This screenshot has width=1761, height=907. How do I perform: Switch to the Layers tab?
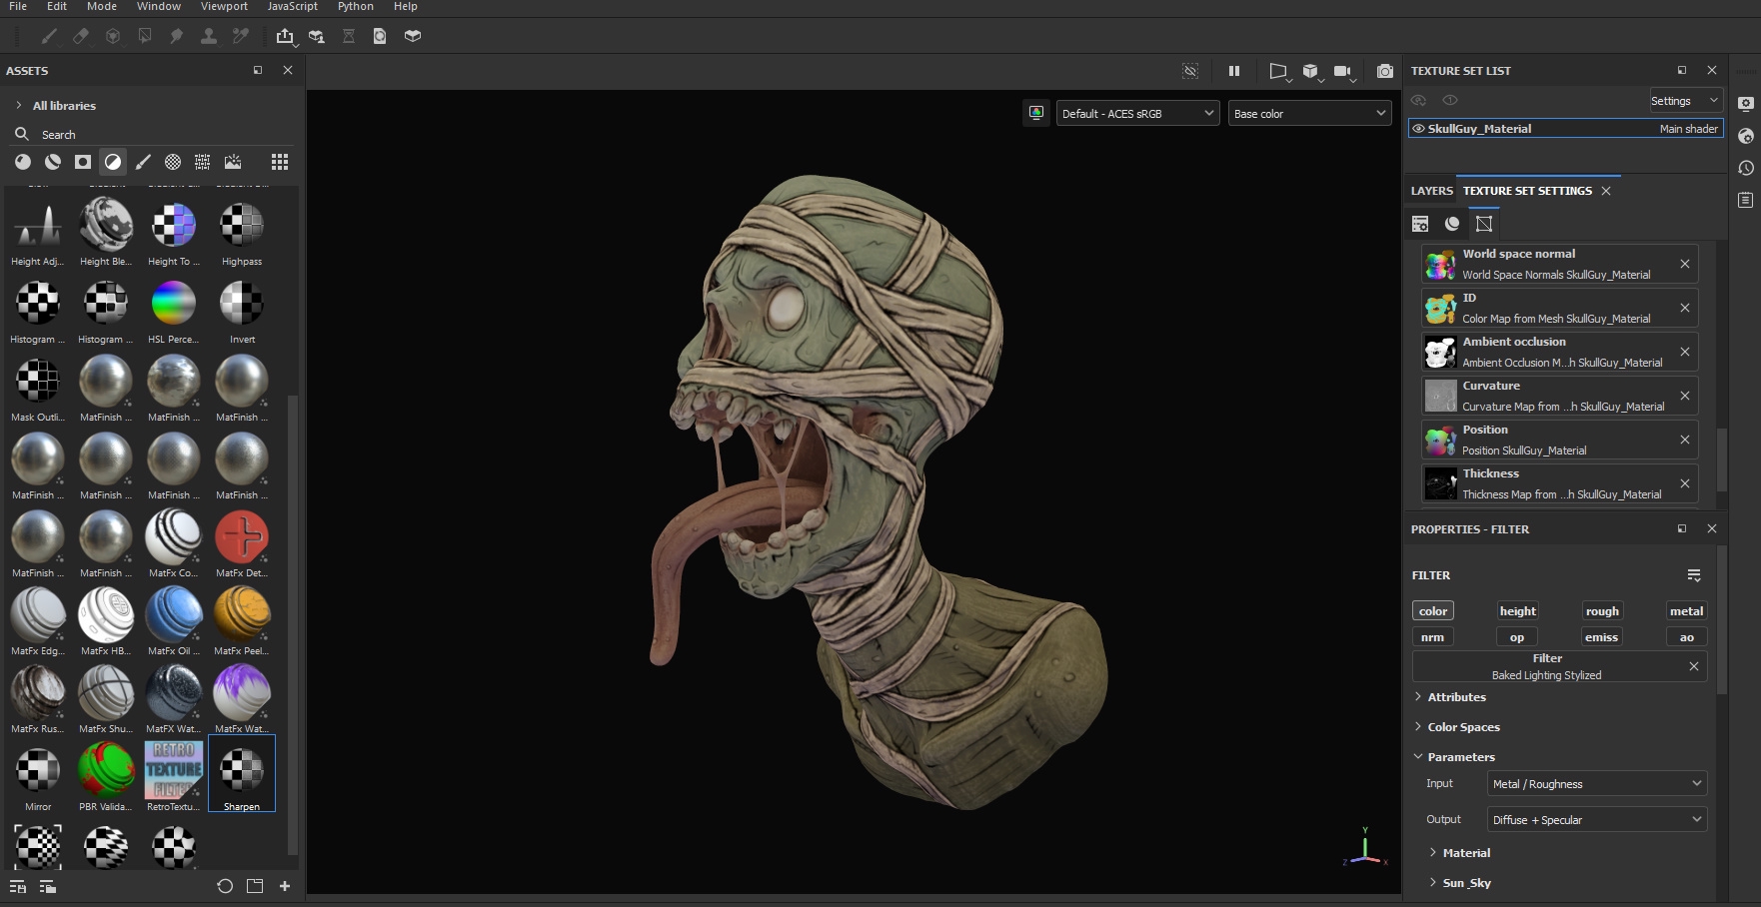pos(1431,191)
